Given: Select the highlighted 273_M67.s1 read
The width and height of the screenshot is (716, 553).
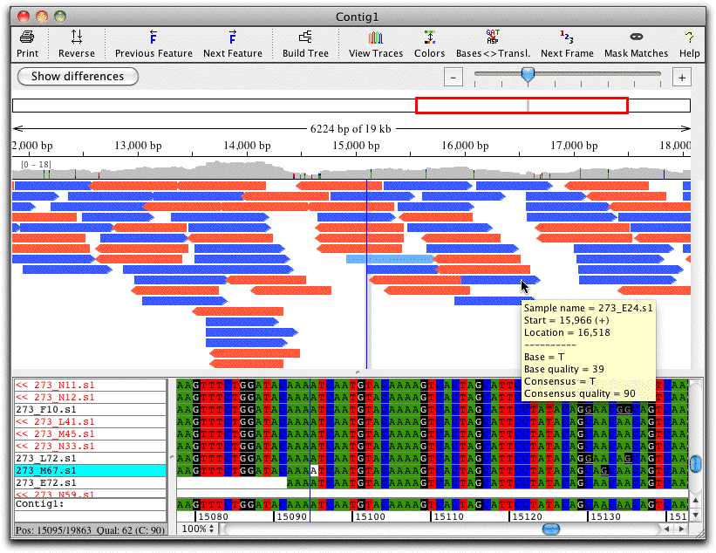Looking at the screenshot, I should pyautogui.click(x=91, y=470).
